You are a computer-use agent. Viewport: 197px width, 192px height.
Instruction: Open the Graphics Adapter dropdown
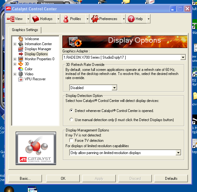pos(183,57)
